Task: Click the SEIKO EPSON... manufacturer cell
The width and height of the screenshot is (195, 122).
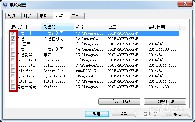Action: pos(57,65)
